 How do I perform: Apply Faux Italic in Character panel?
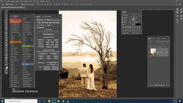point(126,27)
